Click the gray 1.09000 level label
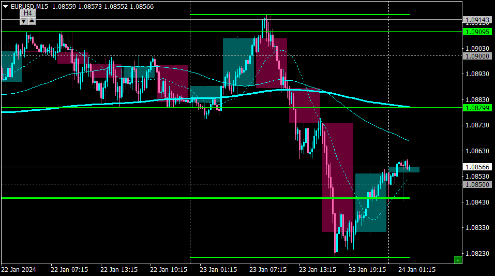This screenshot has width=495, height=276. point(477,56)
